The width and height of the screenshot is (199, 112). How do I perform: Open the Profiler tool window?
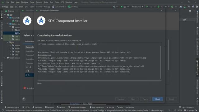130,107
